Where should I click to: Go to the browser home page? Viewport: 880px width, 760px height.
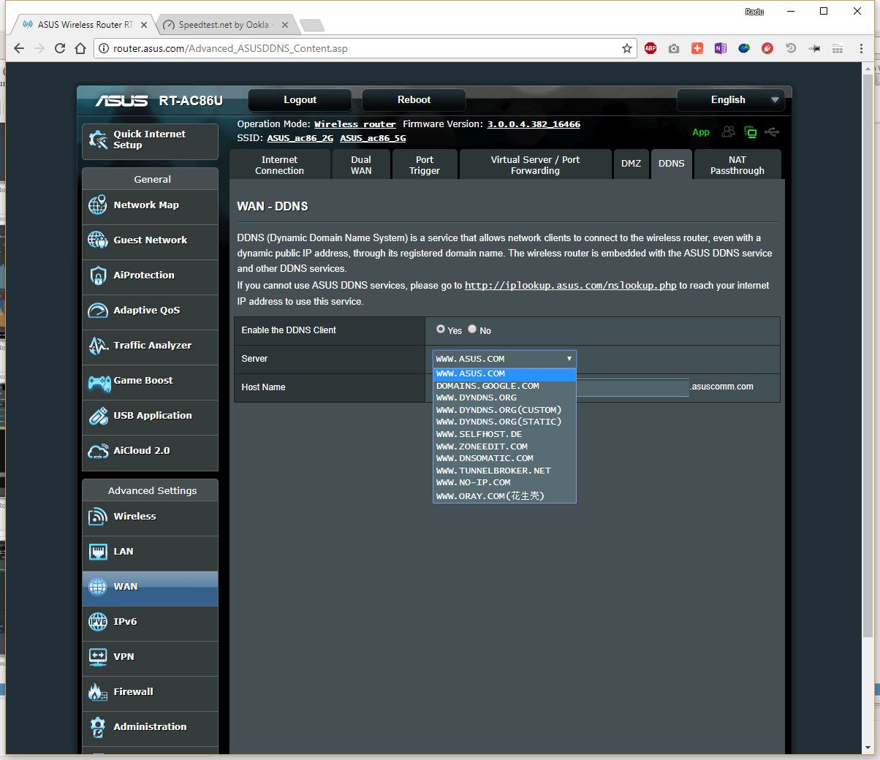(x=80, y=48)
